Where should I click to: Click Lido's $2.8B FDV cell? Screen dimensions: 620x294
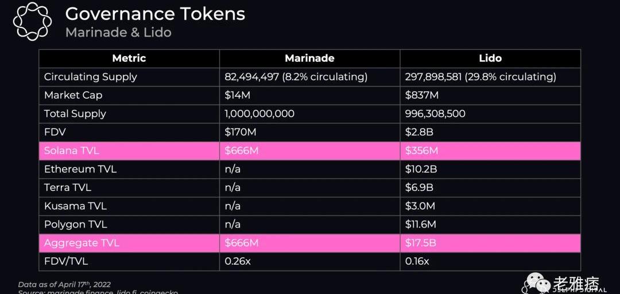[417, 132]
